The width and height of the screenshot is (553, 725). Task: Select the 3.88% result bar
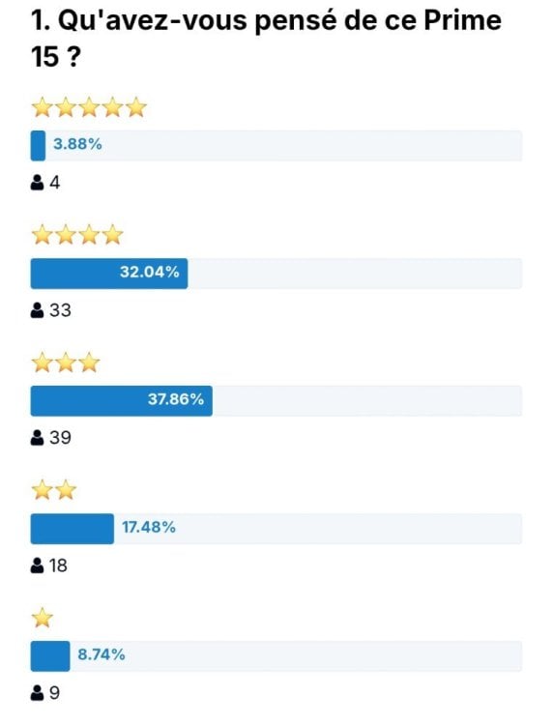[276, 146]
